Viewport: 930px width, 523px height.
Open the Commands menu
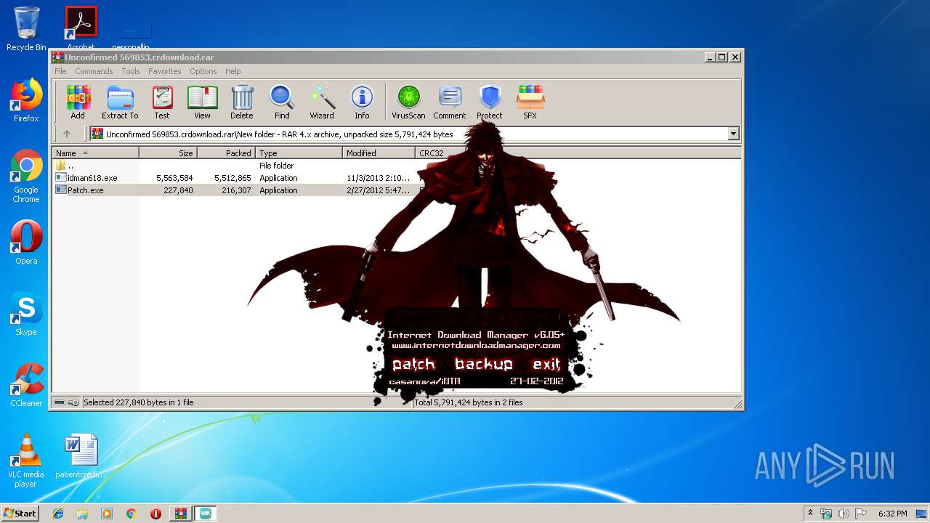[94, 71]
